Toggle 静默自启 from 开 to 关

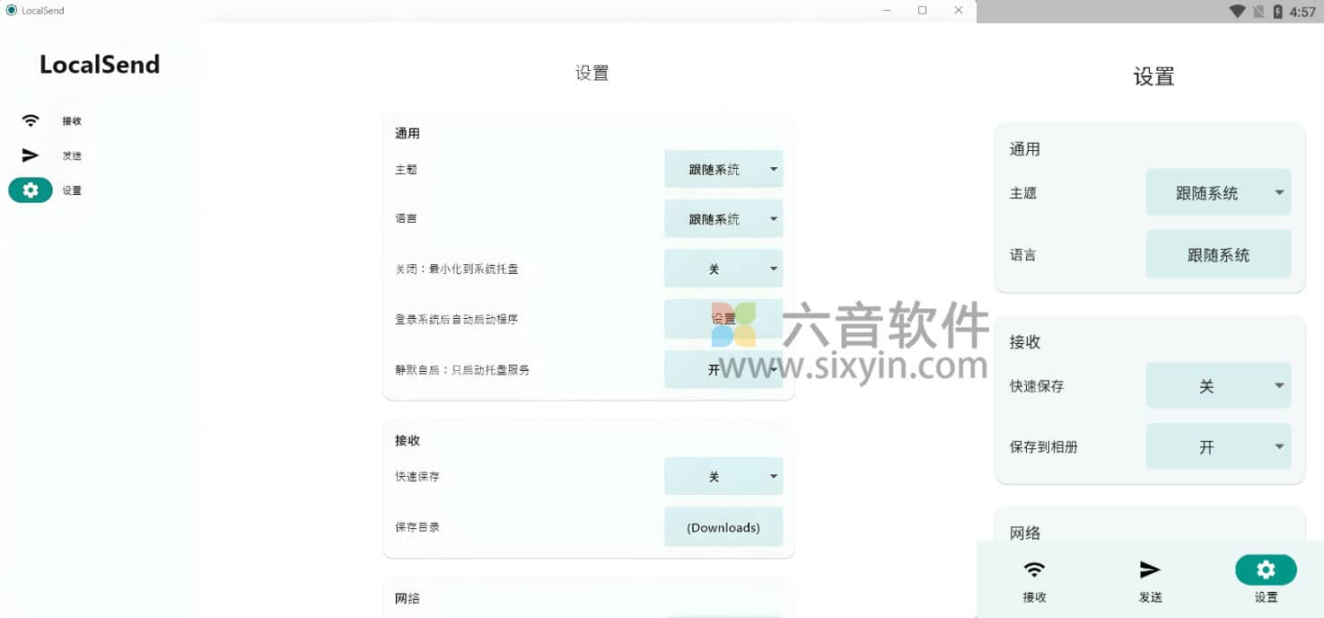723,369
